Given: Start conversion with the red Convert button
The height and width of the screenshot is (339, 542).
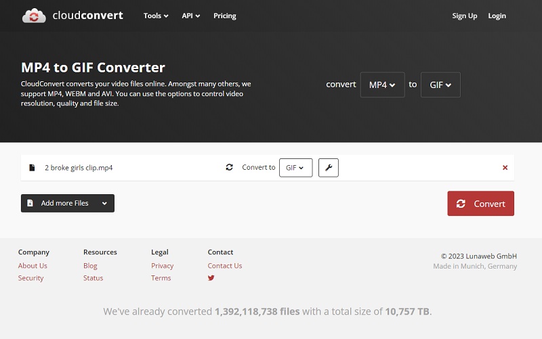Looking at the screenshot, I should point(480,204).
